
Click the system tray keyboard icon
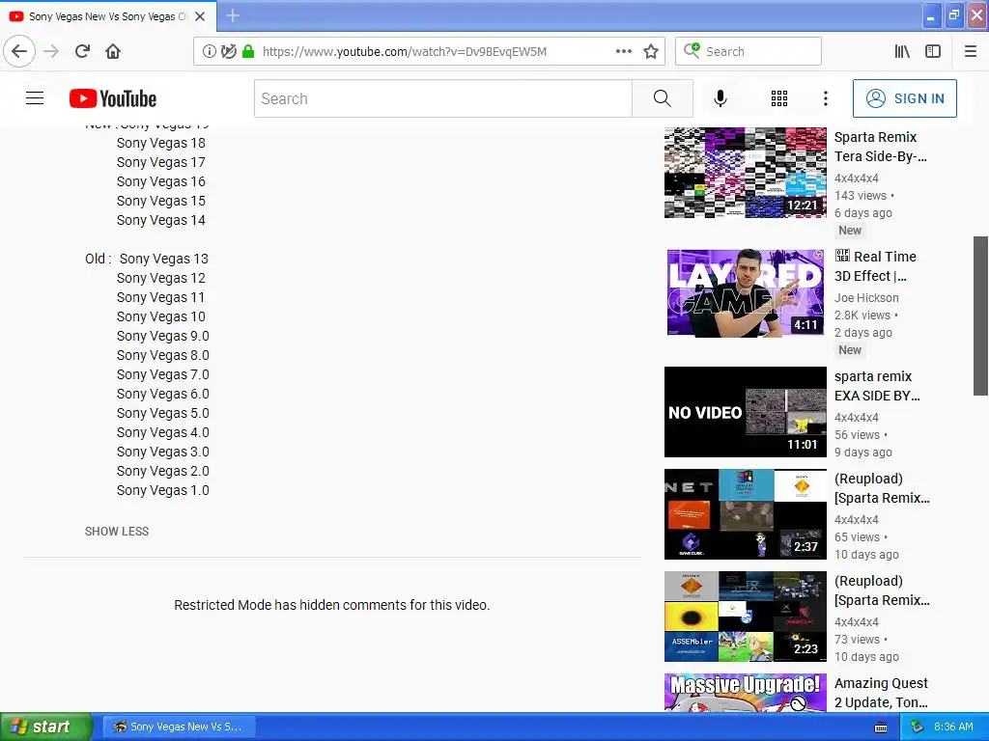point(881,727)
